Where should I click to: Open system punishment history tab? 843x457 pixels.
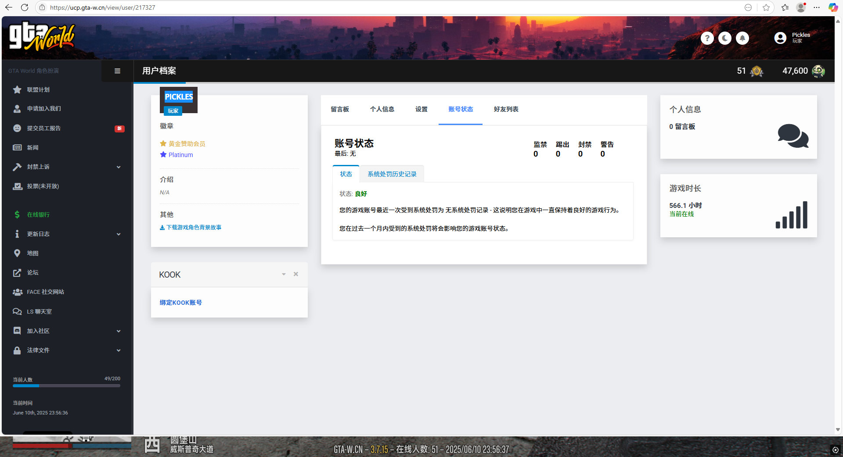point(392,174)
